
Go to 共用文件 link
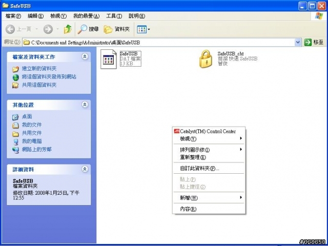coord(32,133)
